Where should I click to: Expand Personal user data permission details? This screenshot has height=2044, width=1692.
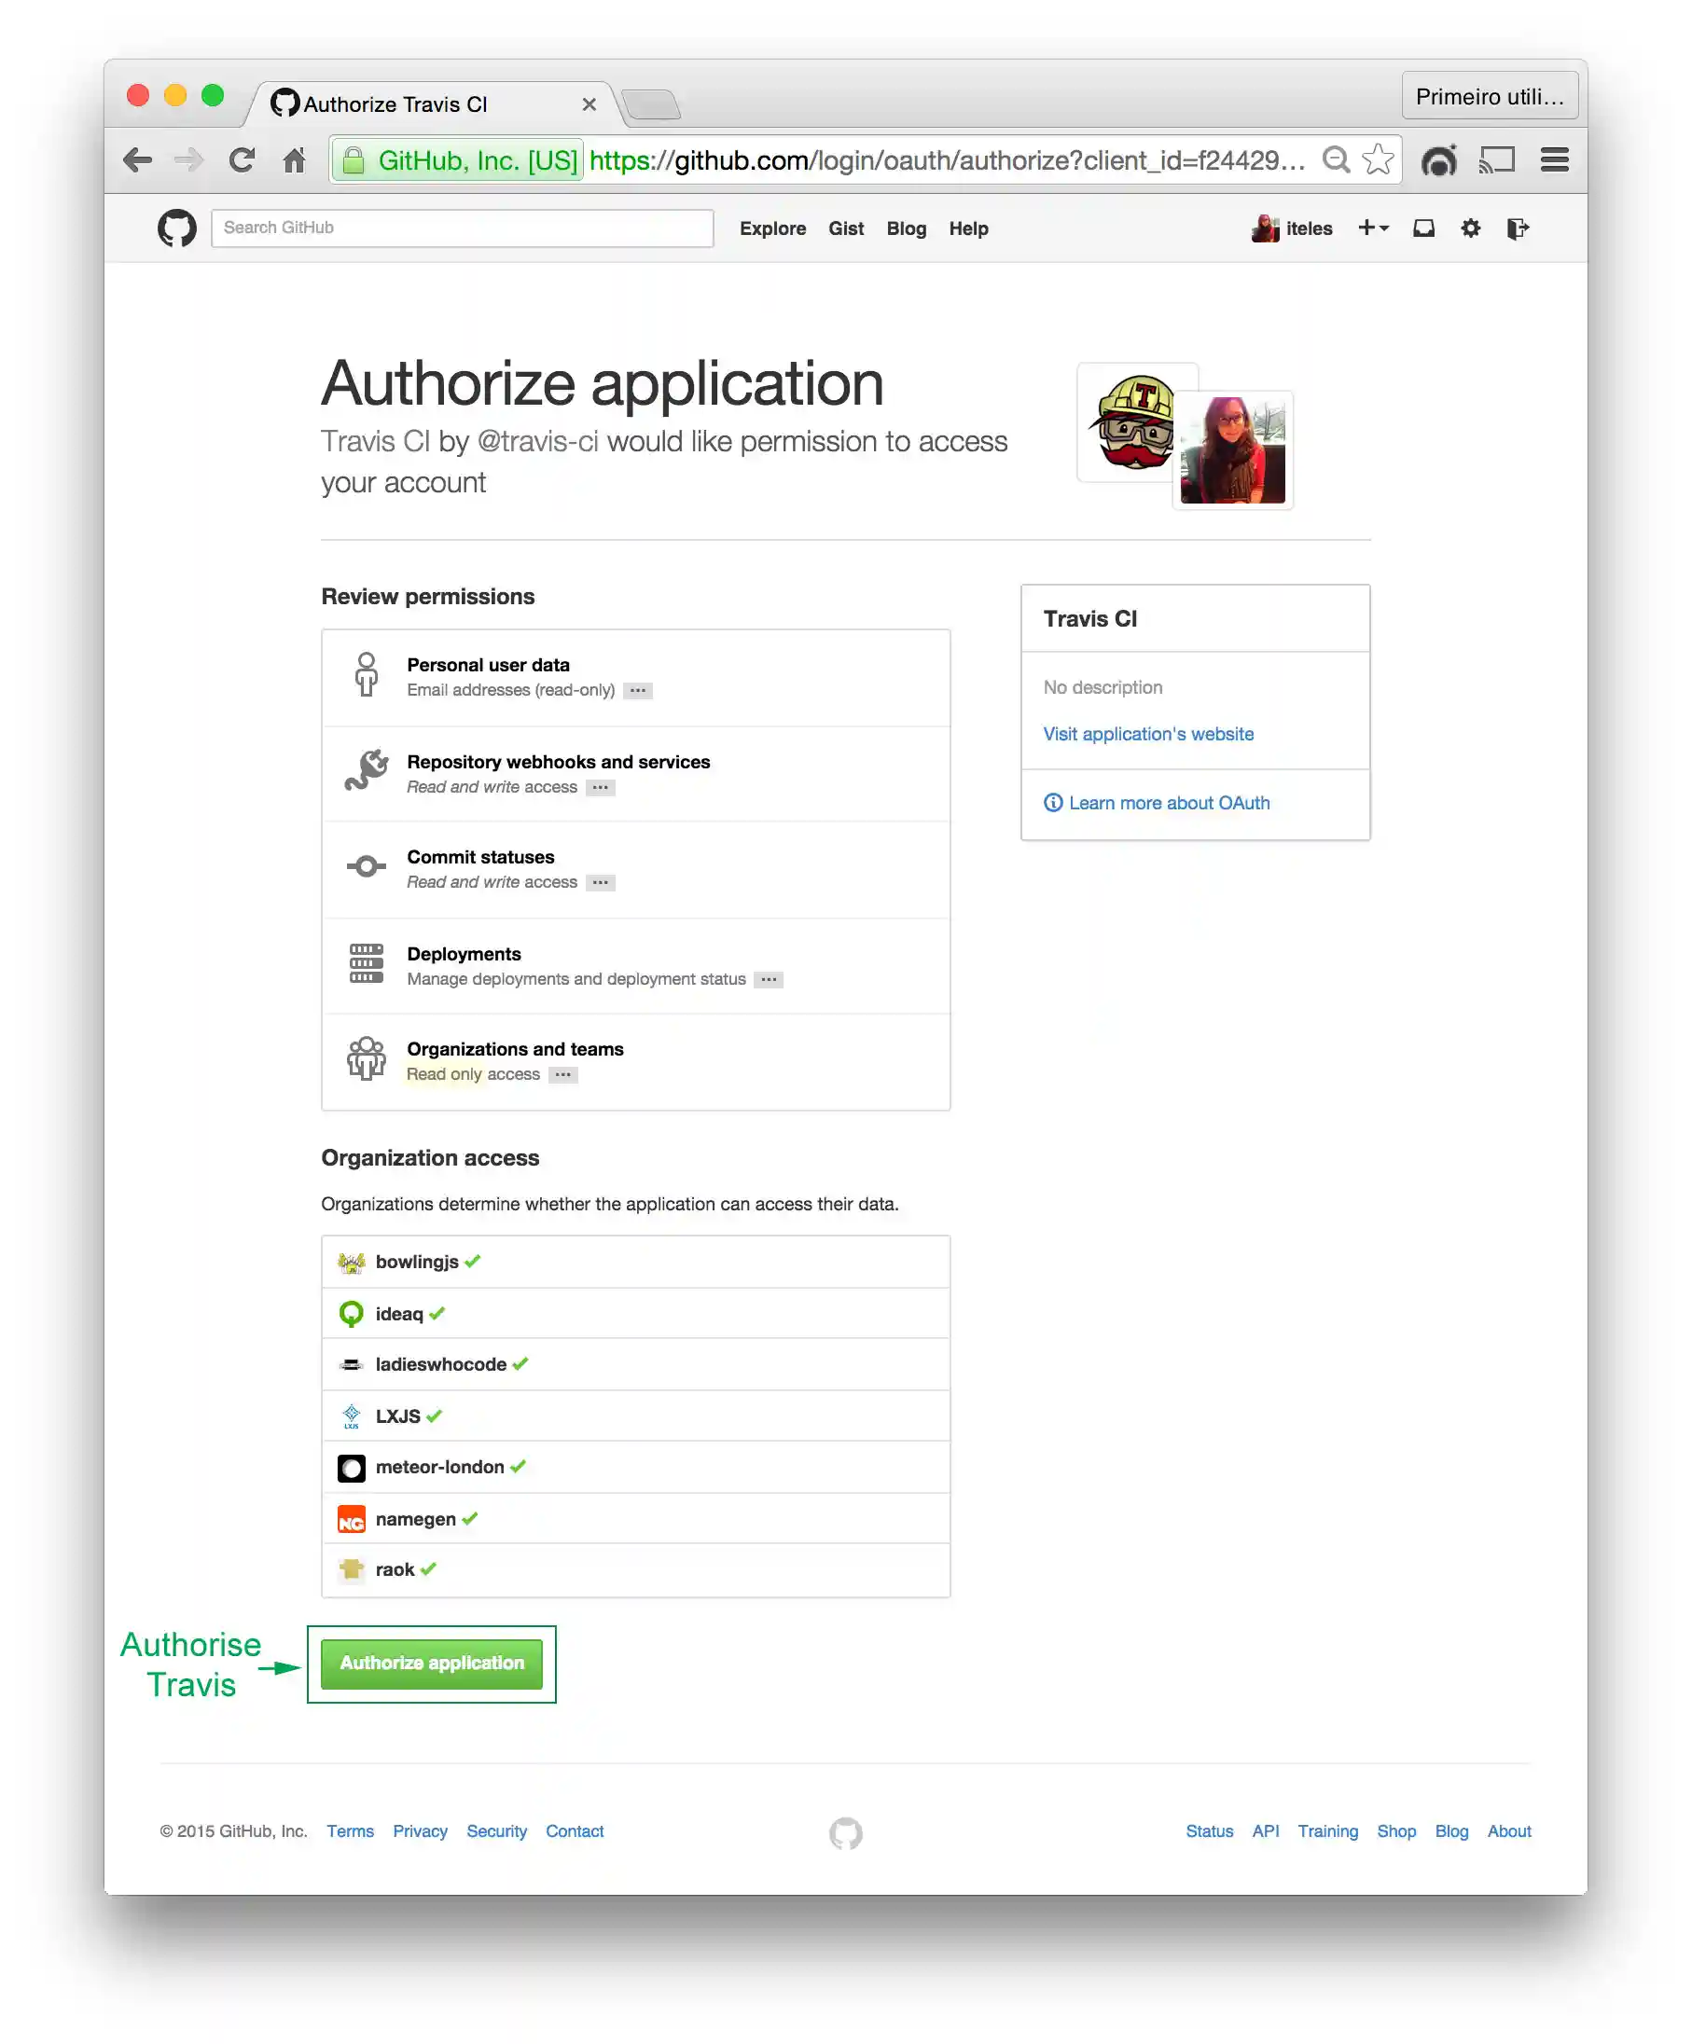click(638, 690)
